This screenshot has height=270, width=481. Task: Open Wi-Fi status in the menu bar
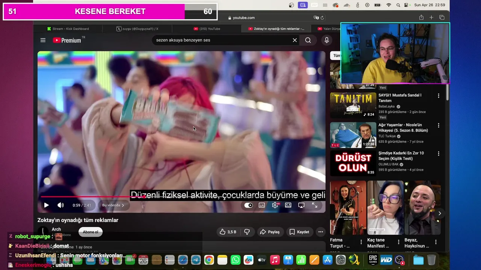(x=389, y=5)
